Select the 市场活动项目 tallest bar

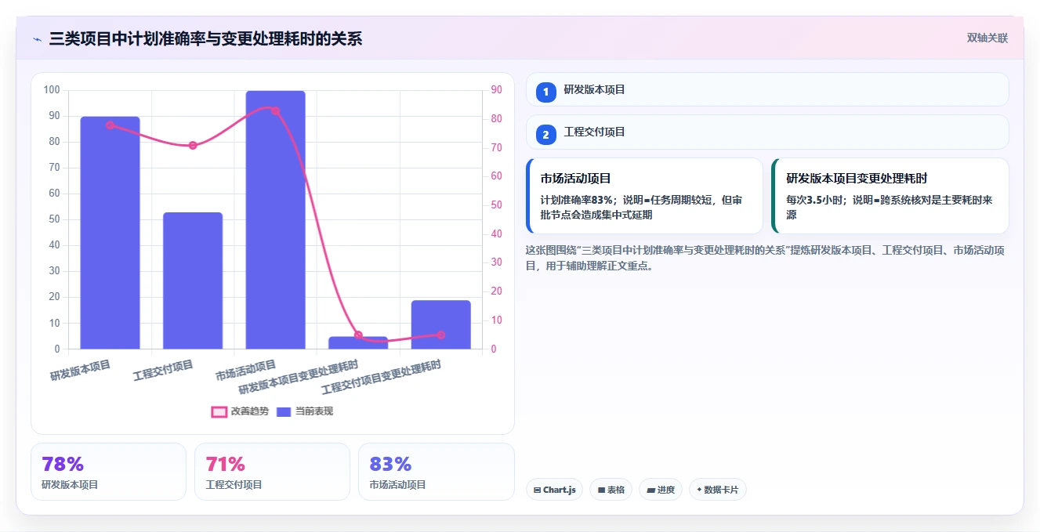[x=275, y=219]
